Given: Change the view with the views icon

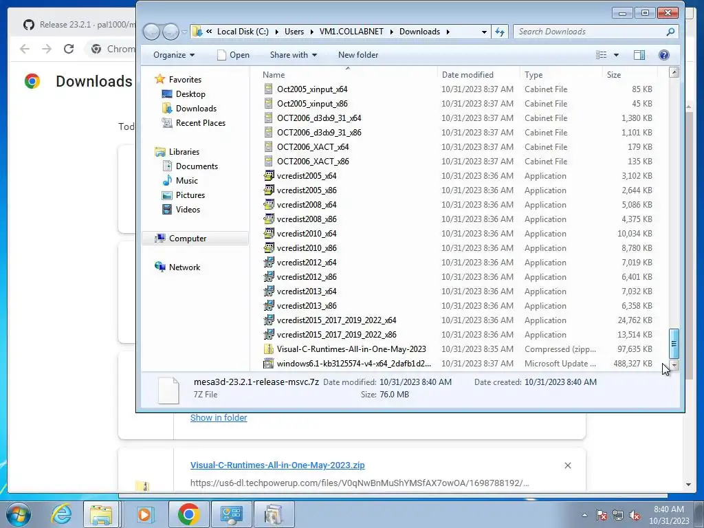Looking at the screenshot, I should tap(601, 55).
